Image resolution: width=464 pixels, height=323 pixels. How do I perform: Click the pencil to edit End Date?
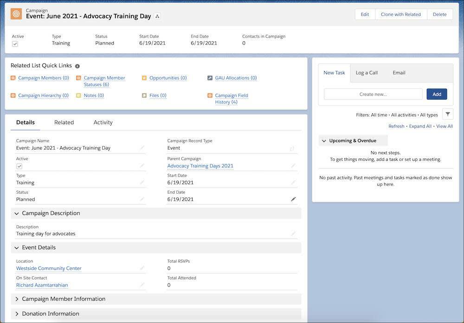point(293,198)
